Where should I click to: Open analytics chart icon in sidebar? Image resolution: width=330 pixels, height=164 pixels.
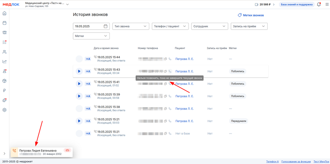(x=5, y=62)
